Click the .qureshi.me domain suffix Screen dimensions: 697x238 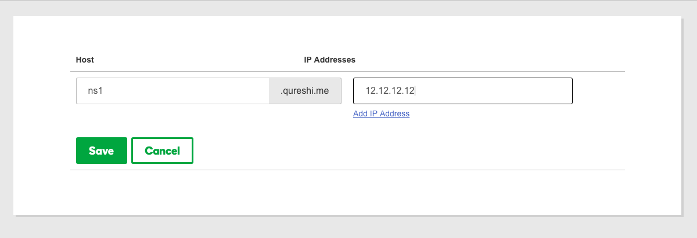point(304,91)
